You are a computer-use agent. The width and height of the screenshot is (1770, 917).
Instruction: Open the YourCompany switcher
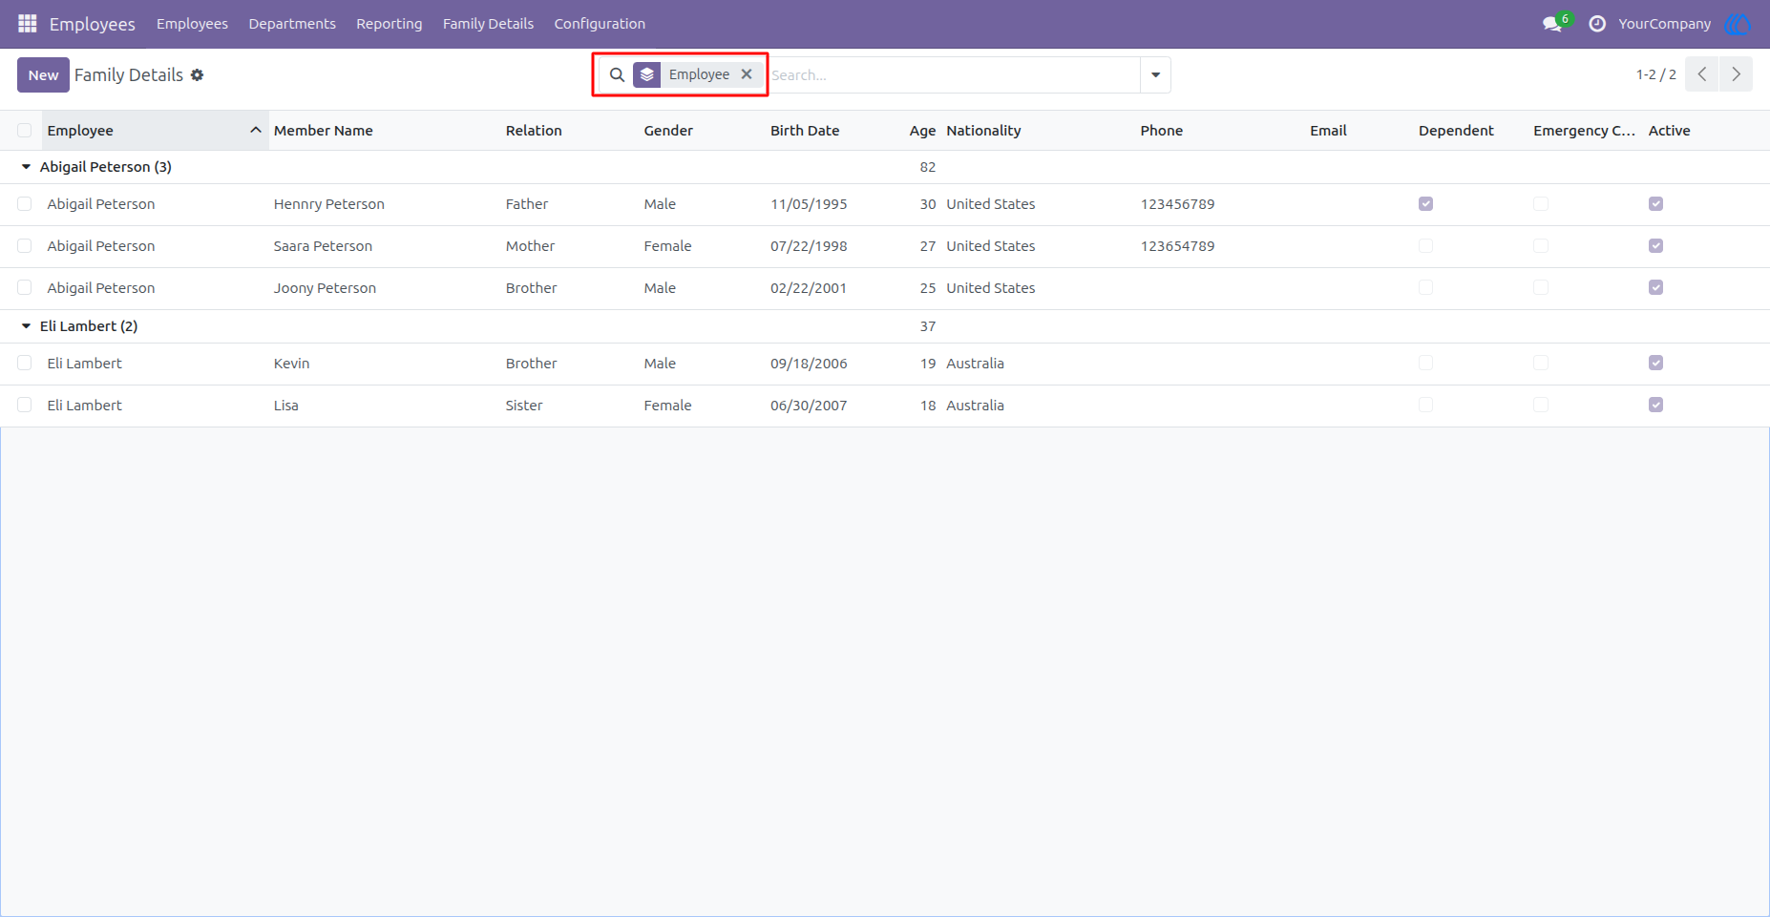click(1664, 24)
